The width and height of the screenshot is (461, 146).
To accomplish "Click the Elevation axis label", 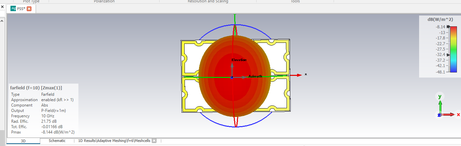I will tap(239, 60).
